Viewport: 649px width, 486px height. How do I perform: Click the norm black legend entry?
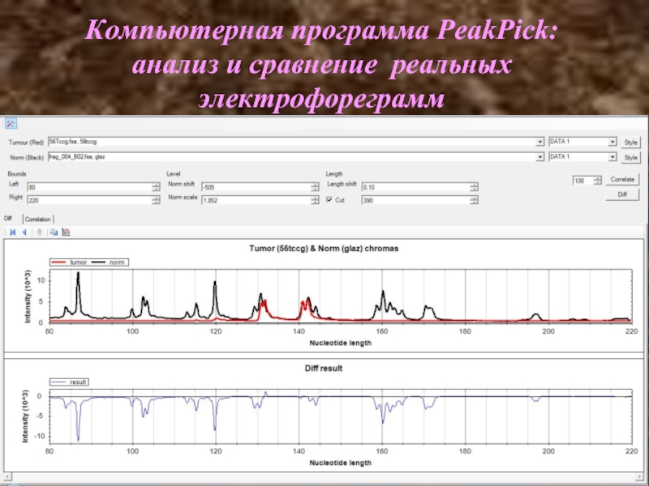pos(109,262)
